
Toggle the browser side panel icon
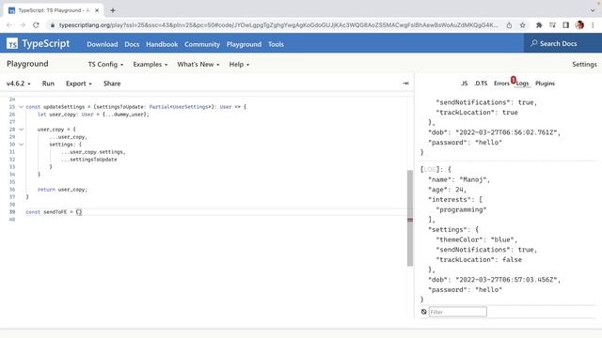coord(565,25)
